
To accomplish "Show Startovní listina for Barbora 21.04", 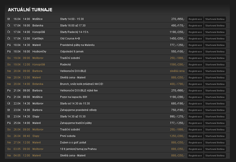I will click(215, 91).
